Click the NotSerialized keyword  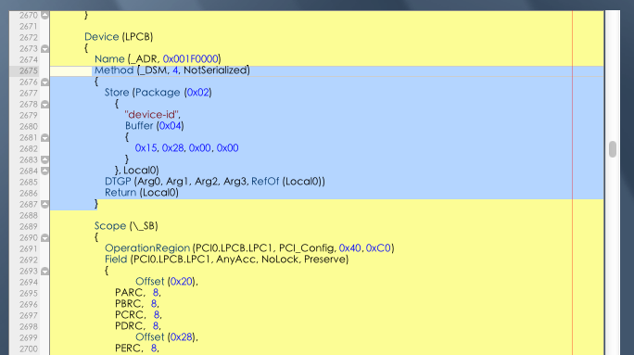pyautogui.click(x=215, y=70)
